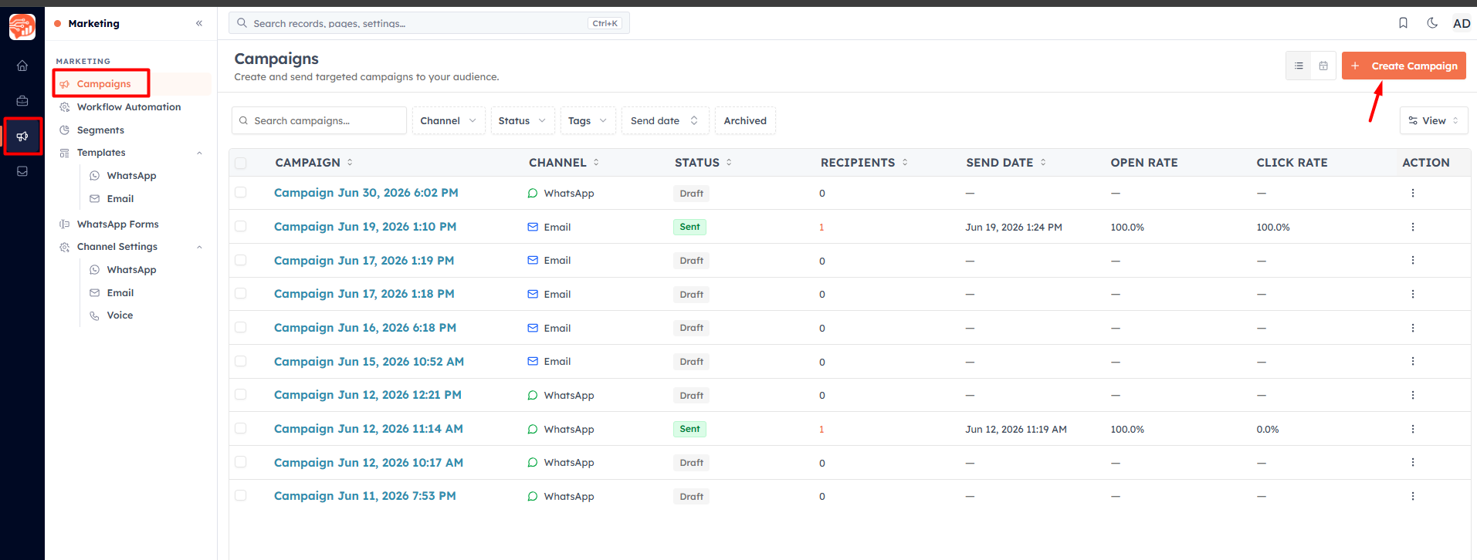Check the select-all campaigns checkbox
1477x560 pixels.
pos(241,163)
